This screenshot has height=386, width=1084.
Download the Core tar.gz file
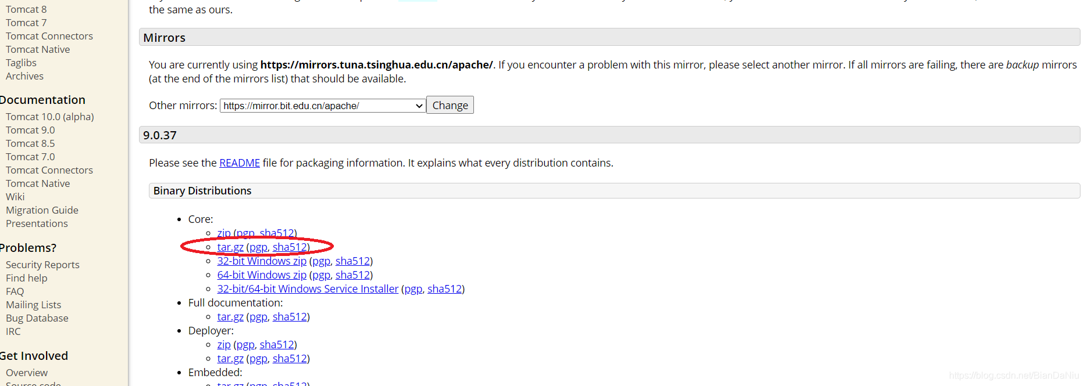230,247
